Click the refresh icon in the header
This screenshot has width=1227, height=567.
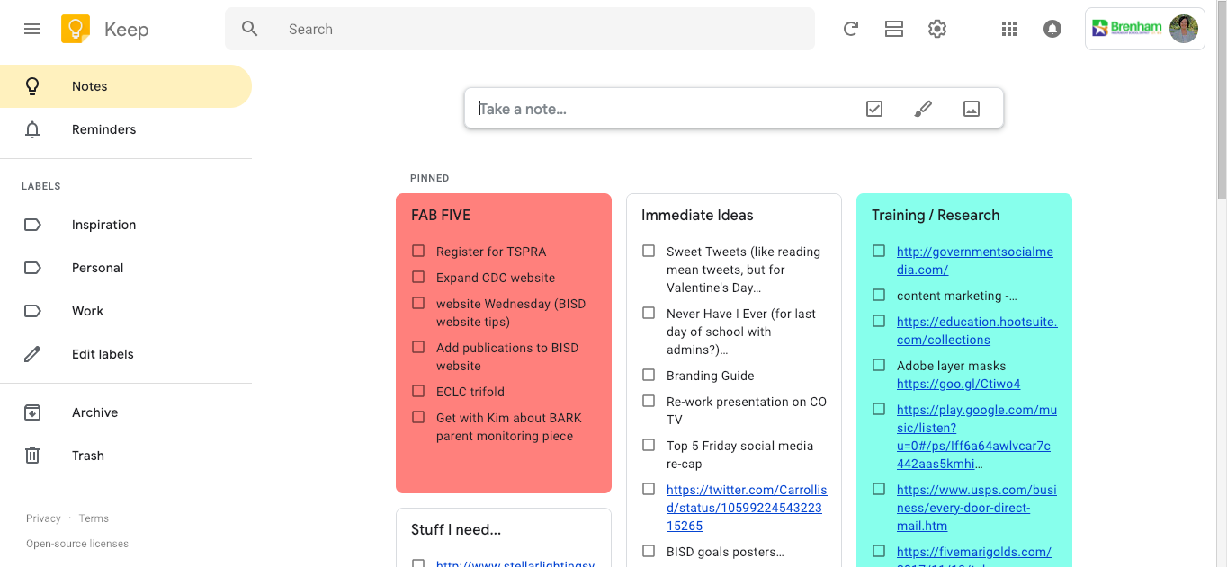click(x=850, y=29)
